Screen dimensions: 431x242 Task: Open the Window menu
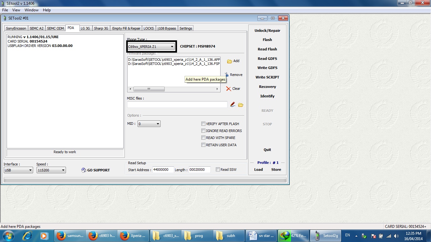pos(32,10)
